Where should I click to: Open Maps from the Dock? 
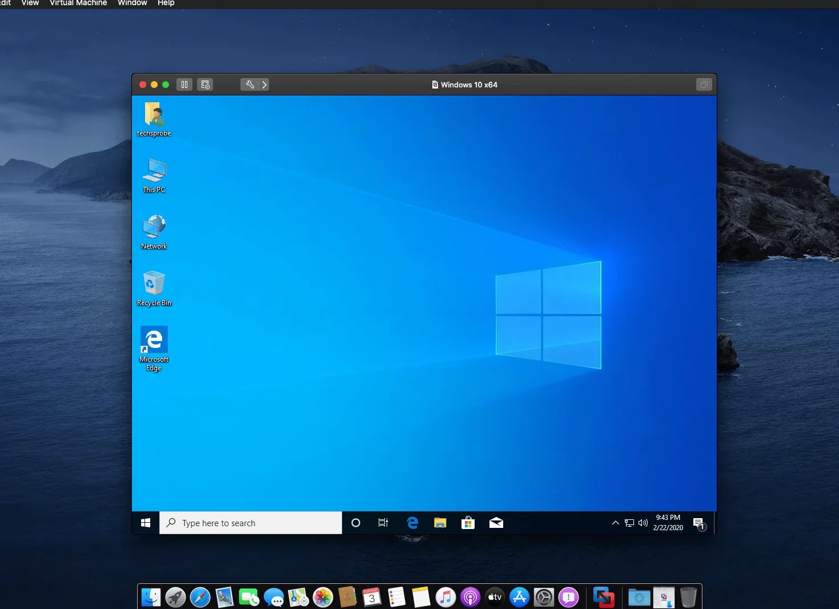coord(299,598)
